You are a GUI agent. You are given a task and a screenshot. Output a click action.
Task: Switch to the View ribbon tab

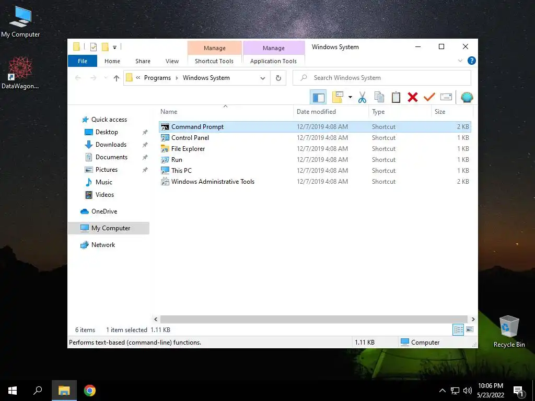coord(172,61)
